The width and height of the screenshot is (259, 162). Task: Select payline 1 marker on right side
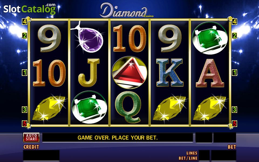tap(234, 73)
